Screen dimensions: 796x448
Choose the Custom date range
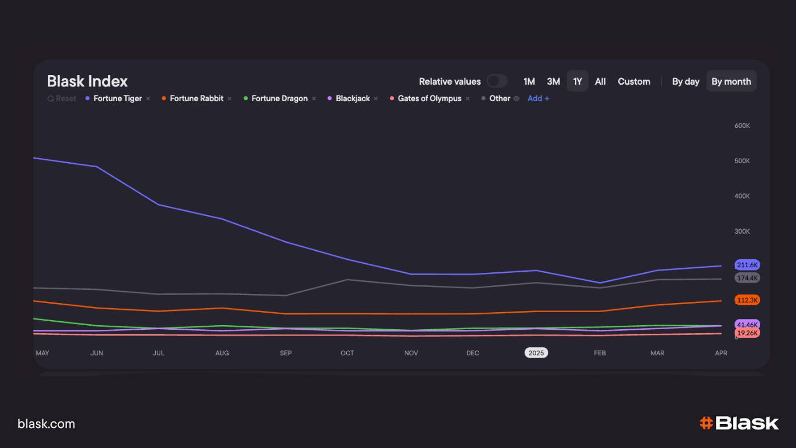634,81
